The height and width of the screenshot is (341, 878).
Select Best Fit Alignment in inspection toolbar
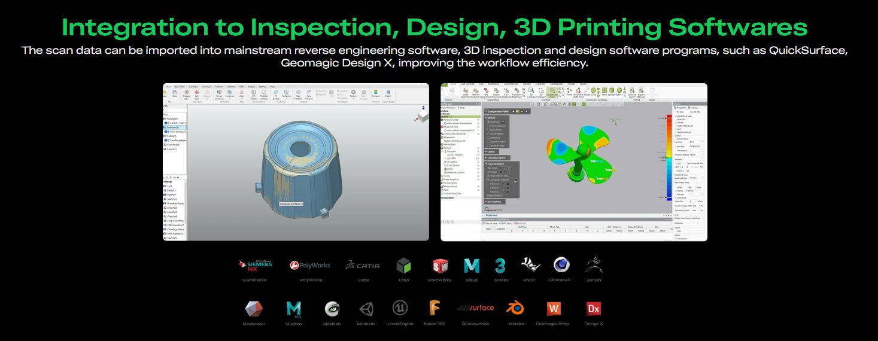(x=476, y=93)
